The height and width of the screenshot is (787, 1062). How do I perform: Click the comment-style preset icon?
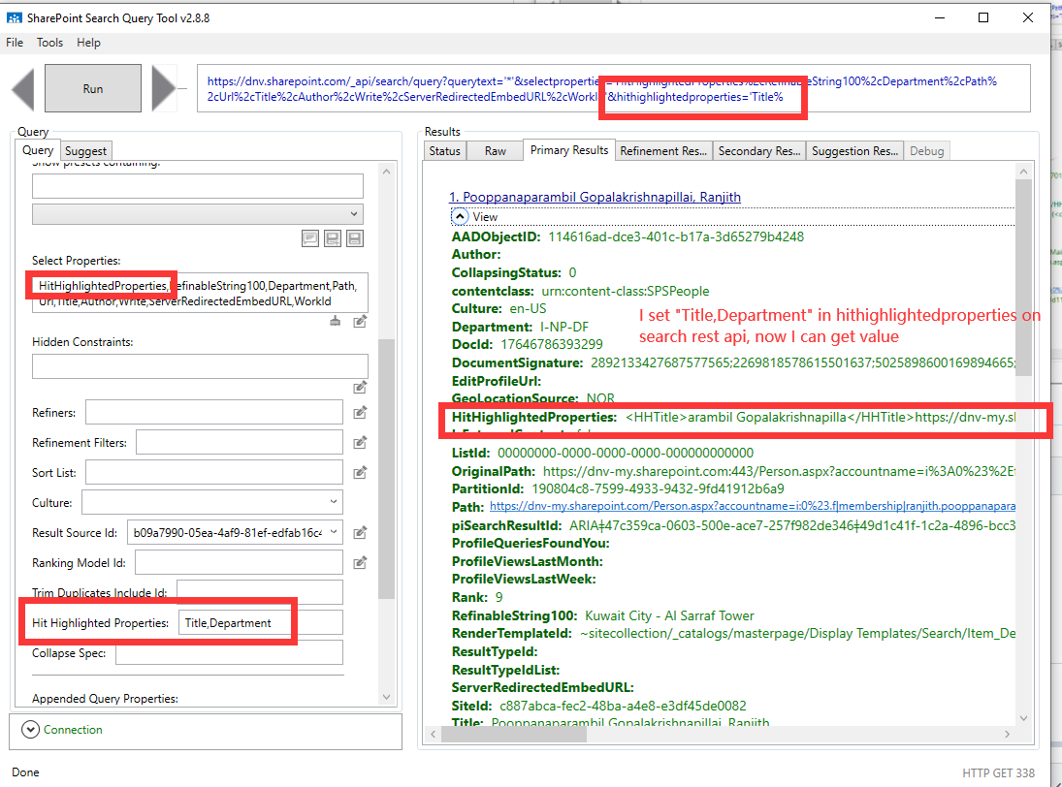coord(310,238)
